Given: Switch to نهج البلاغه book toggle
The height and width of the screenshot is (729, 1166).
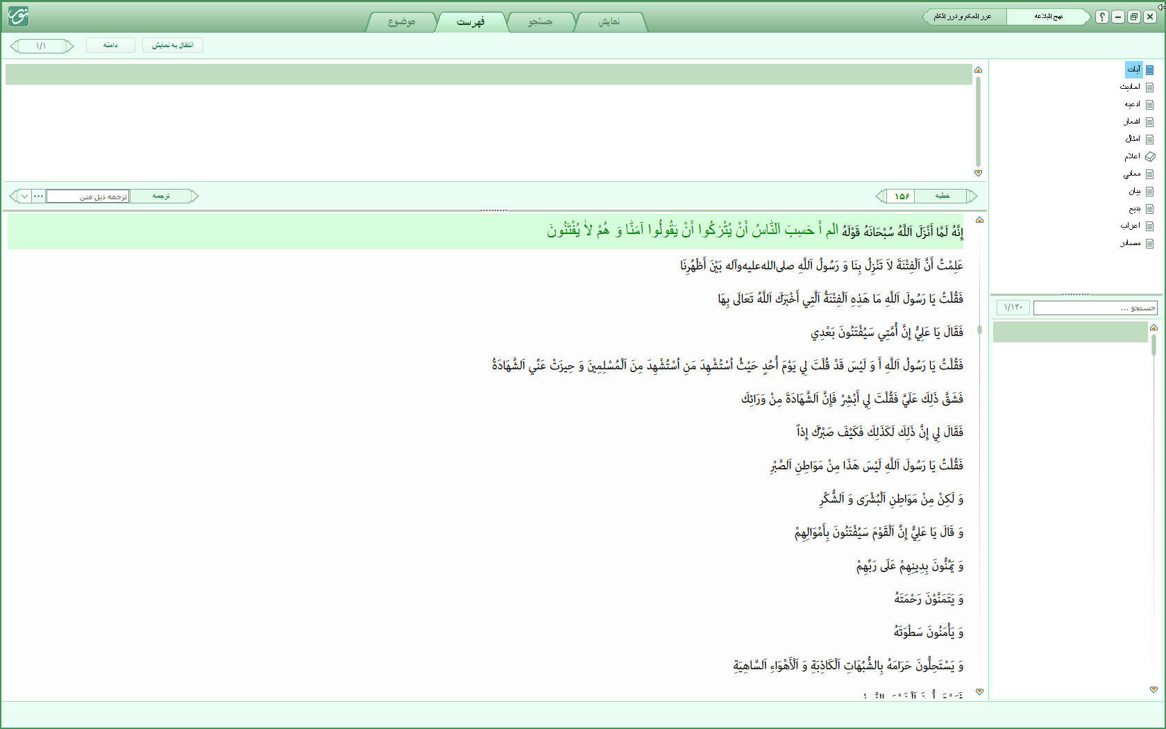Looking at the screenshot, I should (1048, 17).
